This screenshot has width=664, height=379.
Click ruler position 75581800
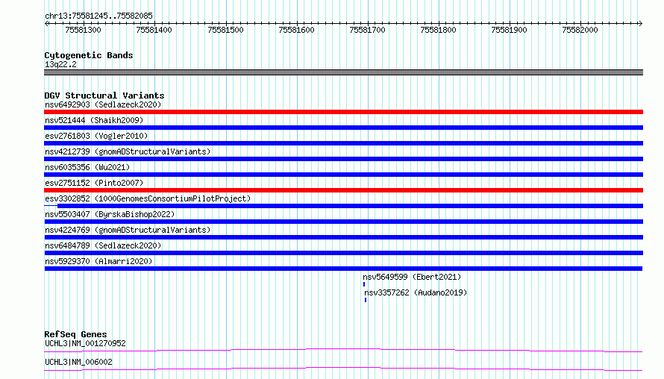[x=438, y=30]
